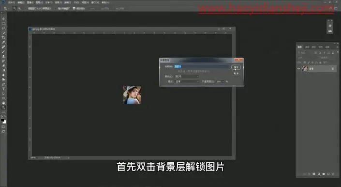Open the 滤镜 (Filter) menu
Image resolution: width=341 pixels, height=187 pixels.
68,2
